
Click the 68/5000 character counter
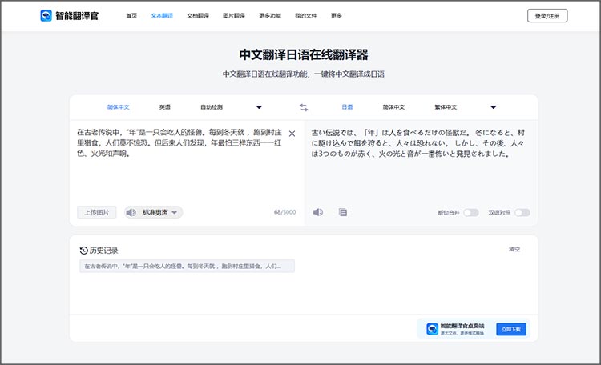click(284, 212)
